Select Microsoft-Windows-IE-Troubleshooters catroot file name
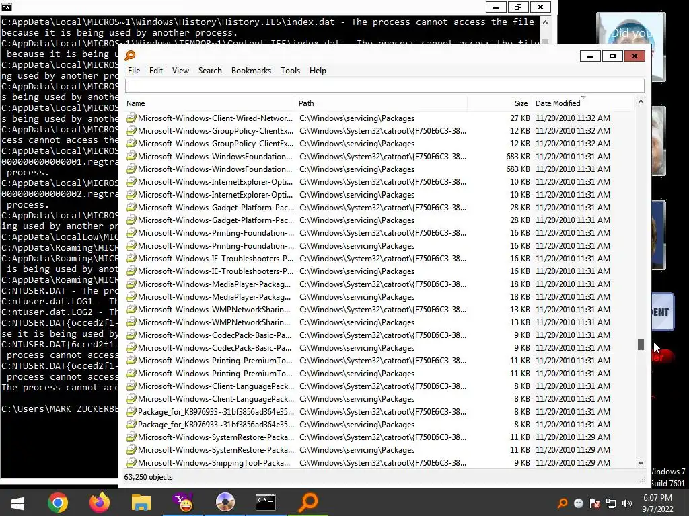The height and width of the screenshot is (516, 689). point(215,259)
